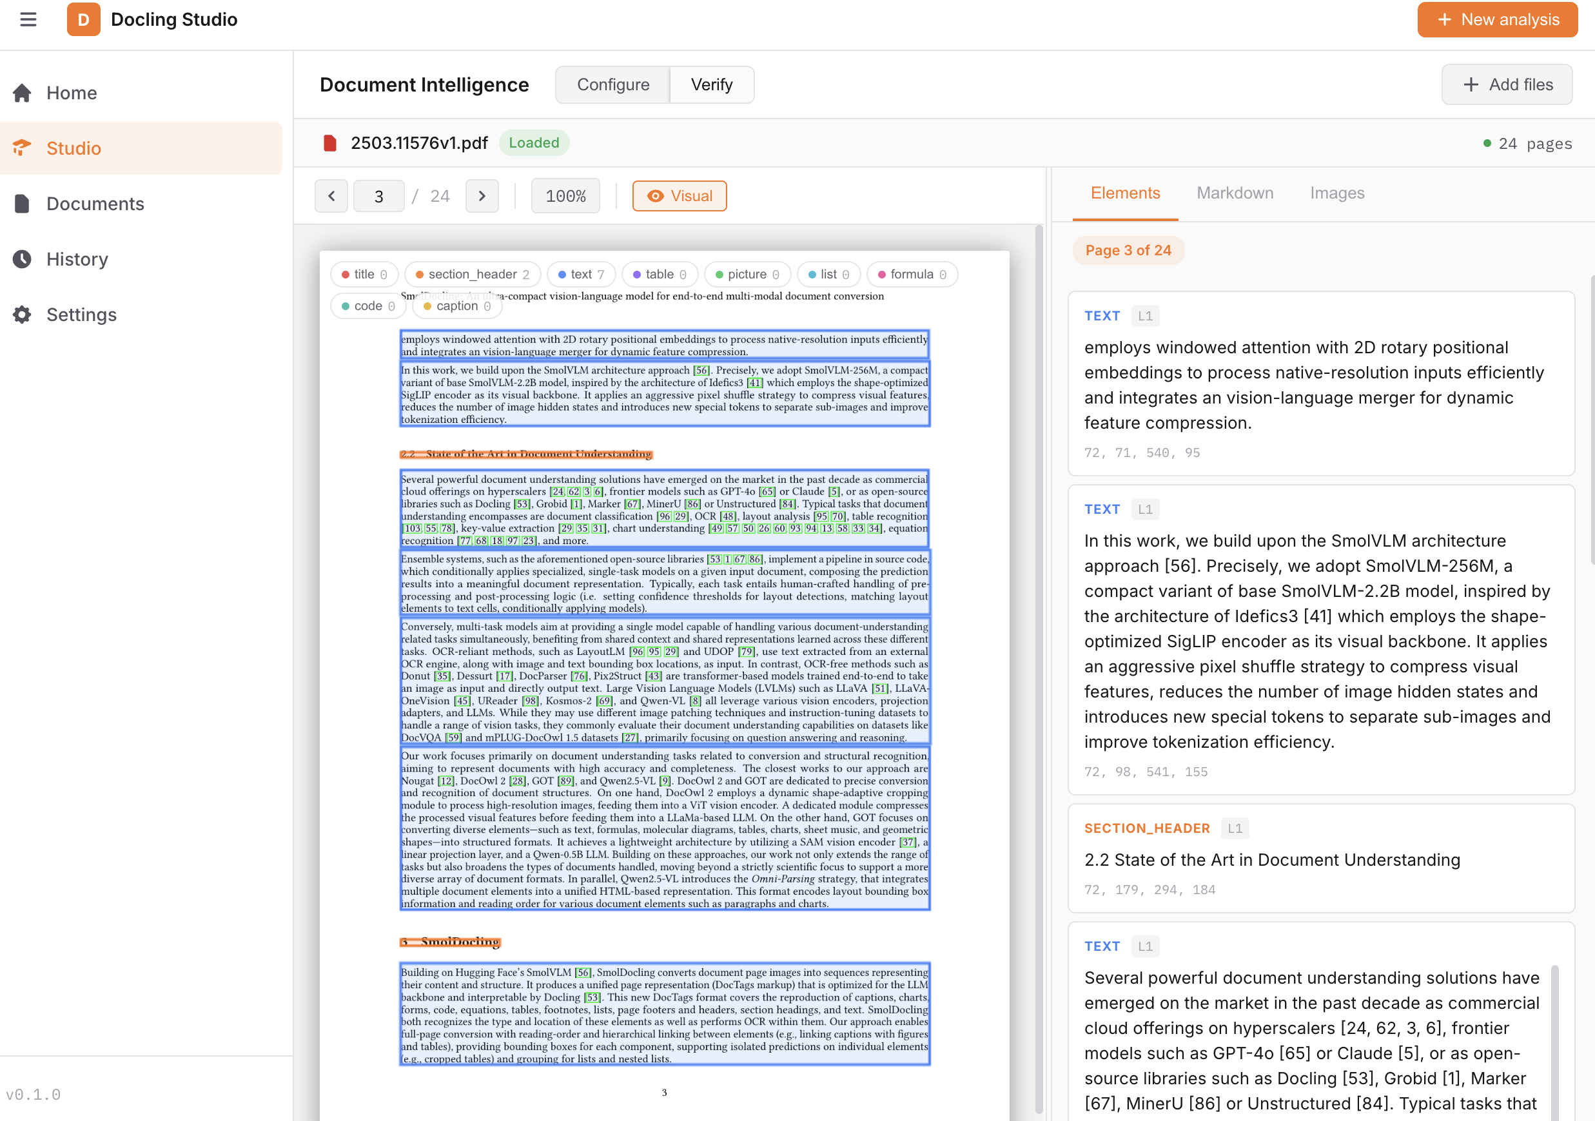Click the Home house icon

(22, 93)
